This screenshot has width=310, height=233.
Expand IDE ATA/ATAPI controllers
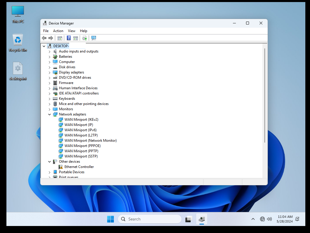49,93
